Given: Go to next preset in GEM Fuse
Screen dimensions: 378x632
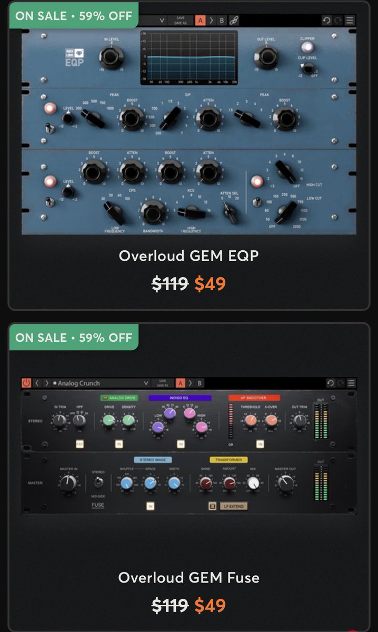Looking at the screenshot, I should (46, 383).
